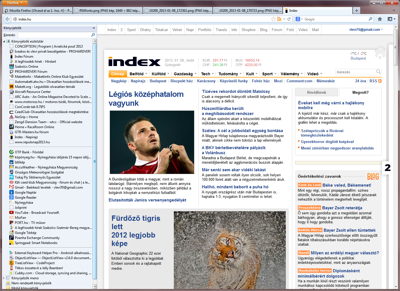Click the page vertical scrollbar thumb
Image resolution: width=400 pixels, height=291 pixels.
point(396,48)
